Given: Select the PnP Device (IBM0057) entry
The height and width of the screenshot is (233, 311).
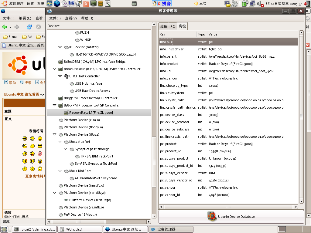Looking at the screenshot, I should (x=80, y=214).
